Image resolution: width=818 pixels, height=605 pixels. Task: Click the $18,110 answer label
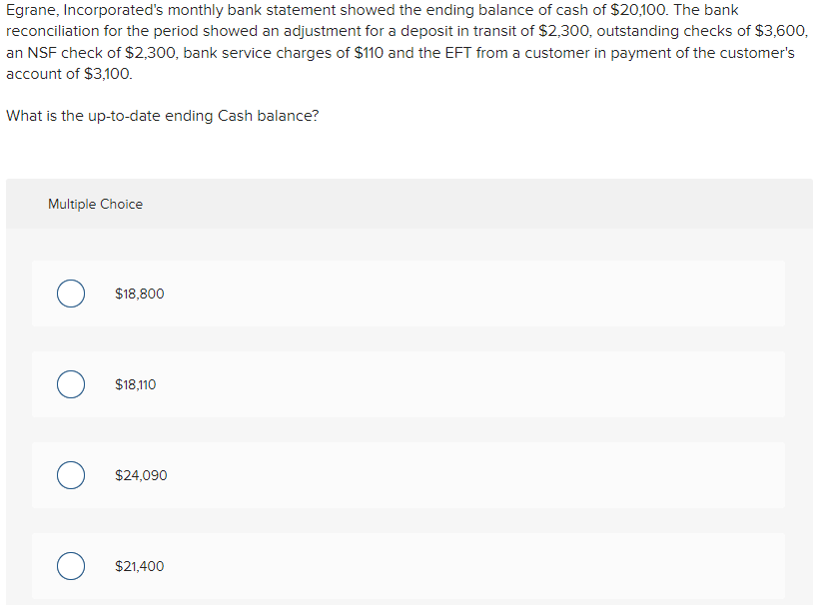click(x=136, y=384)
